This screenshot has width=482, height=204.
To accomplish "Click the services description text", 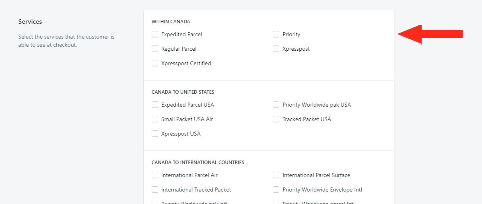I will [x=66, y=41].
